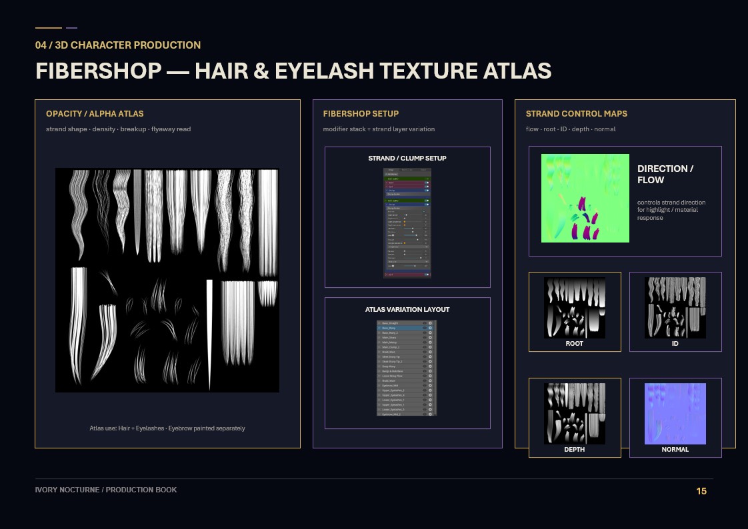Screen dimensions: 748x529
Task: Click the "STRAND CONTROL MAPS" heading
Action: (576, 114)
